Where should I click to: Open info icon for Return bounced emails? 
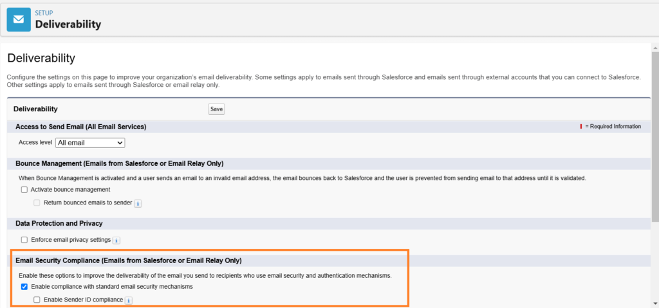click(x=138, y=203)
